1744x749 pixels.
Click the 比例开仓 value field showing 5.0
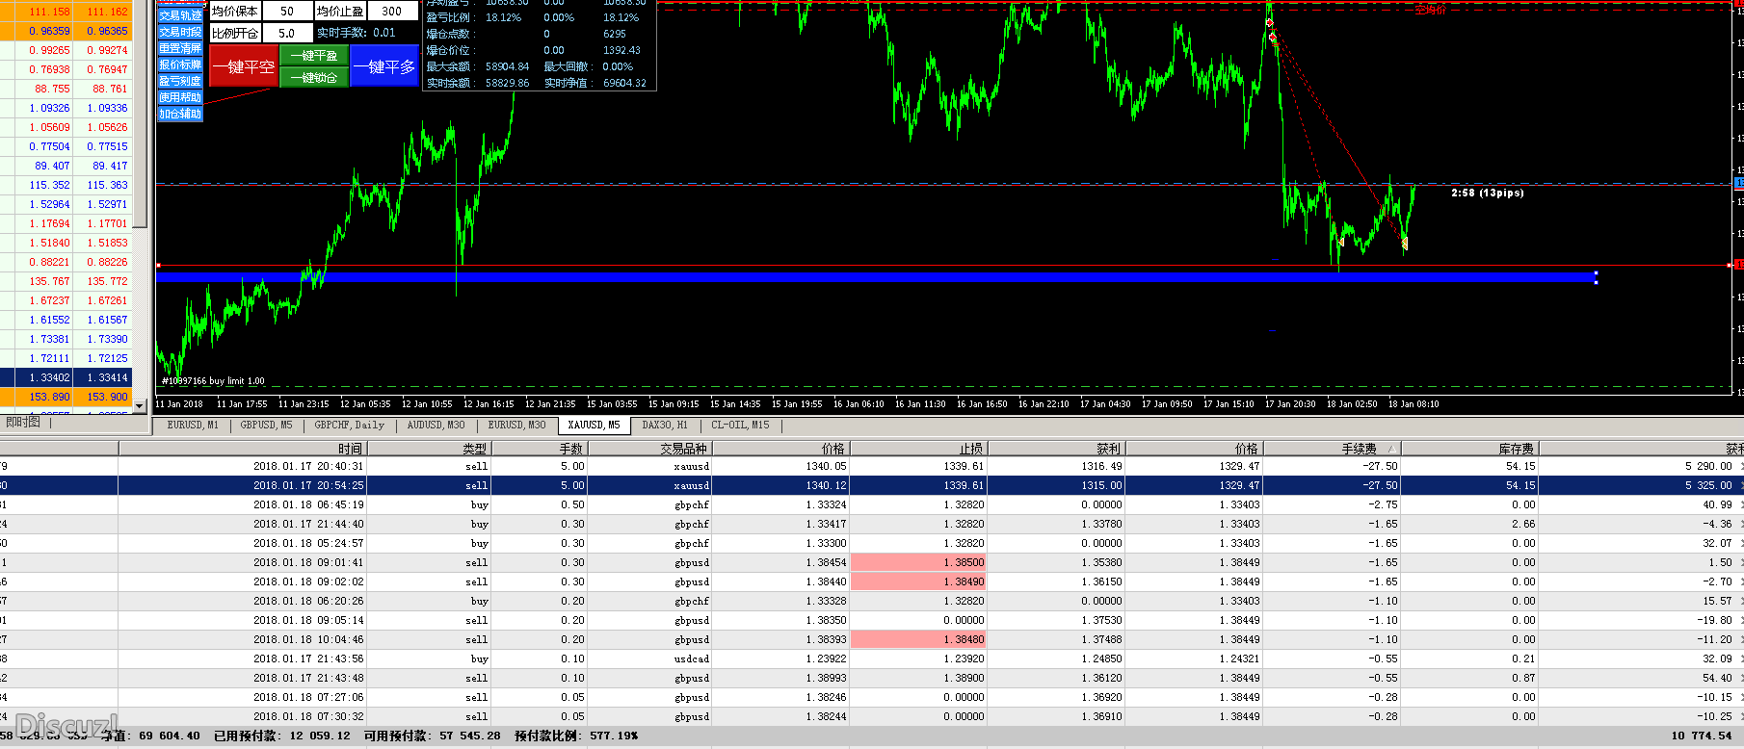(x=287, y=33)
